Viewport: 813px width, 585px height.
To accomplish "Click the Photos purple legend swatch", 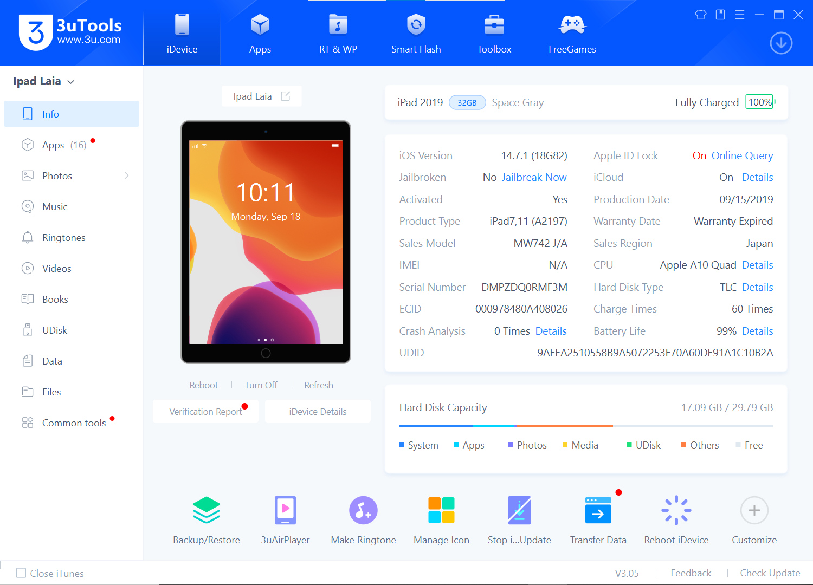I will (511, 445).
